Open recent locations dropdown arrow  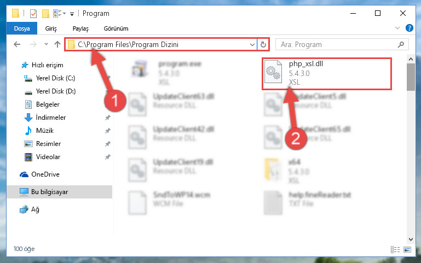coord(46,44)
